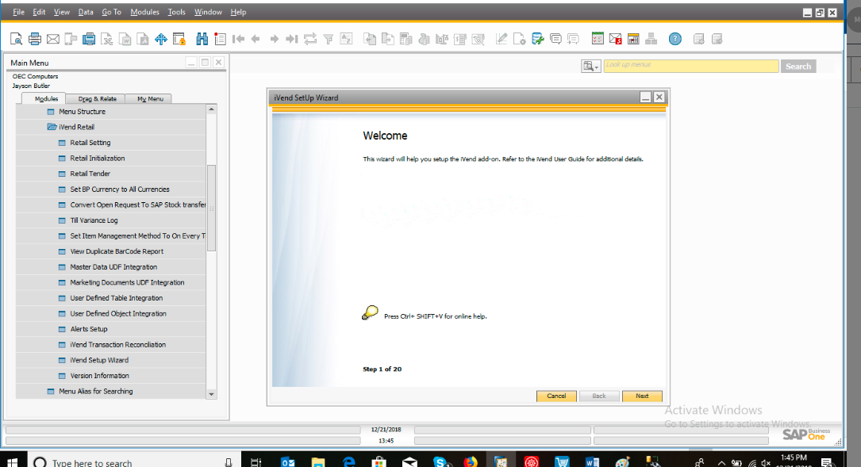Click the binoculars Find icon
Image resolution: width=861 pixels, height=467 pixels.
[x=202, y=39]
